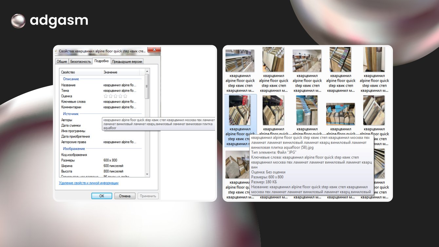Screen dimensions: 439x247
Task: Click the Оценка property label
Action: click(67, 96)
